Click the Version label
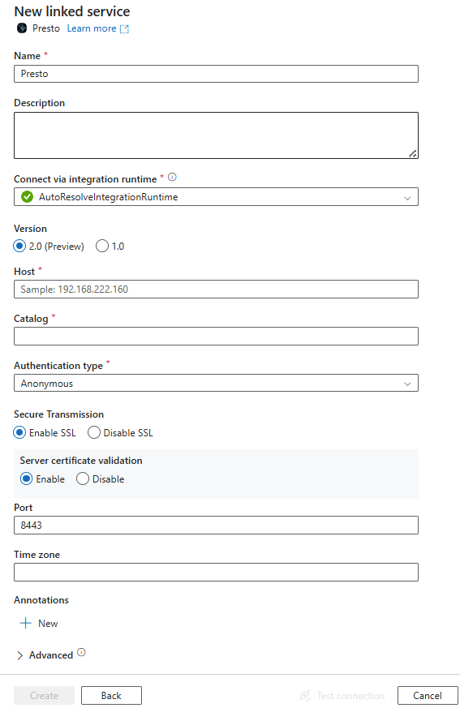 (x=30, y=229)
